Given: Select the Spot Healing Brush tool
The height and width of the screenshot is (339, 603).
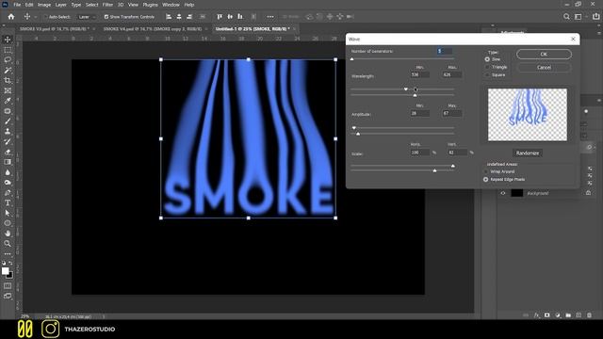Looking at the screenshot, I should 8,111.
